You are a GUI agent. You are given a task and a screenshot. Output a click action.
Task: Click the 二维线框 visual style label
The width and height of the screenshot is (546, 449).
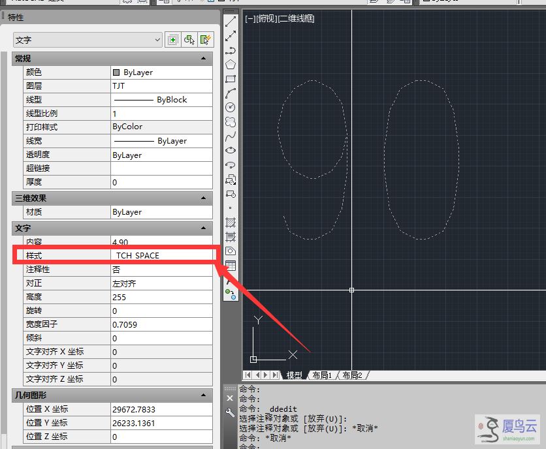297,18
